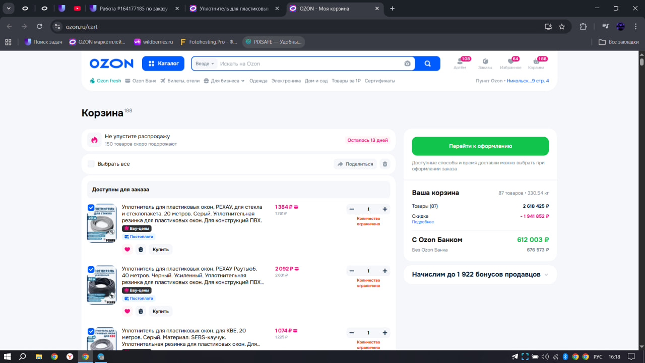Image resolution: width=645 pixels, height=363 pixels.
Task: Click the Поделиться button
Action: click(x=355, y=164)
